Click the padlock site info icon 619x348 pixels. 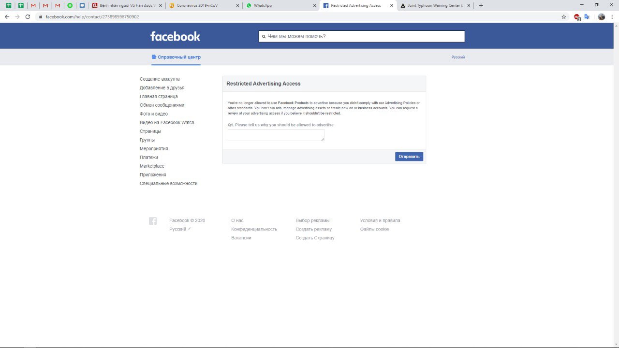tap(41, 16)
